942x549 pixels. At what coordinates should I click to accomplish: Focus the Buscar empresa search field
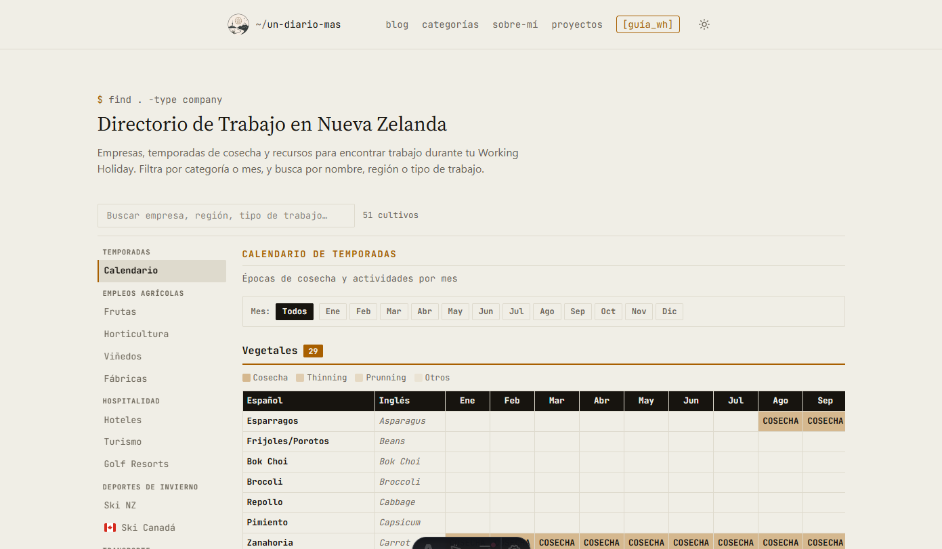[226, 215]
